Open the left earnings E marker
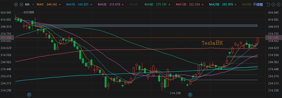The image size is (282, 98). [29, 94]
